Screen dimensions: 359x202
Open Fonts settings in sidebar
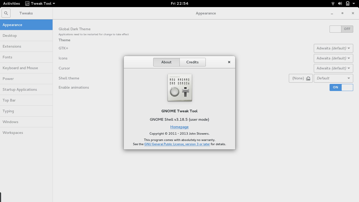tap(26, 57)
